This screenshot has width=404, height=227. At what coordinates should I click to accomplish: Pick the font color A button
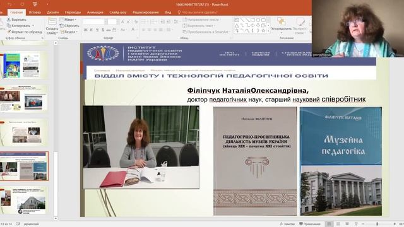pos(133,30)
